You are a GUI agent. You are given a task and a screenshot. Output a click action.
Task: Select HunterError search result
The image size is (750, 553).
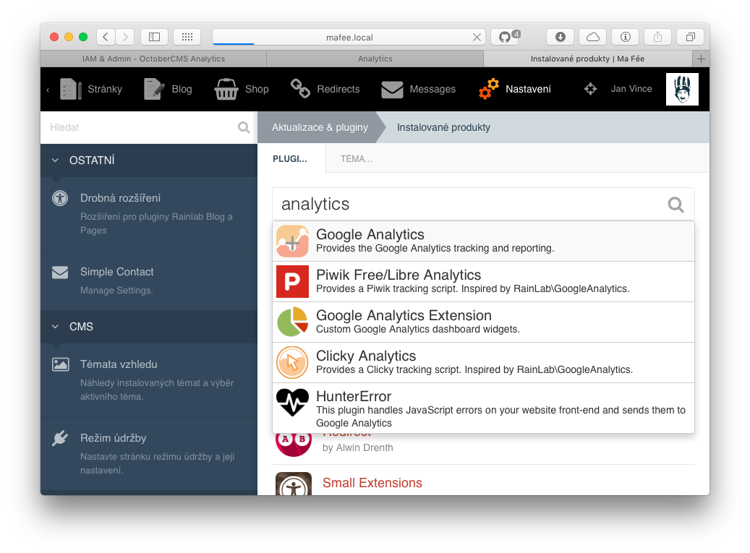click(x=483, y=408)
